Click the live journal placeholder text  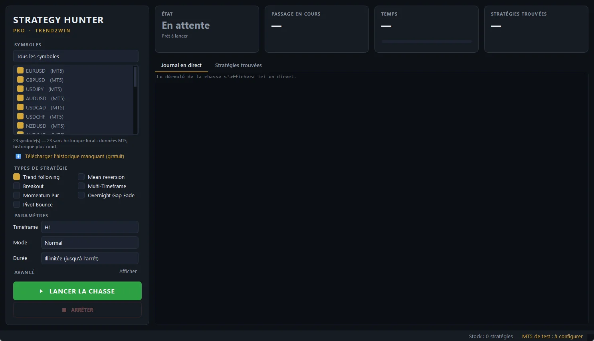tap(227, 77)
